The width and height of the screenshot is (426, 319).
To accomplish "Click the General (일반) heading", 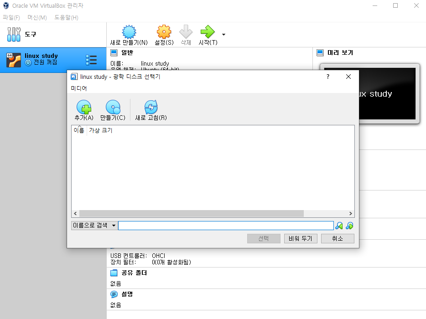I will point(127,53).
